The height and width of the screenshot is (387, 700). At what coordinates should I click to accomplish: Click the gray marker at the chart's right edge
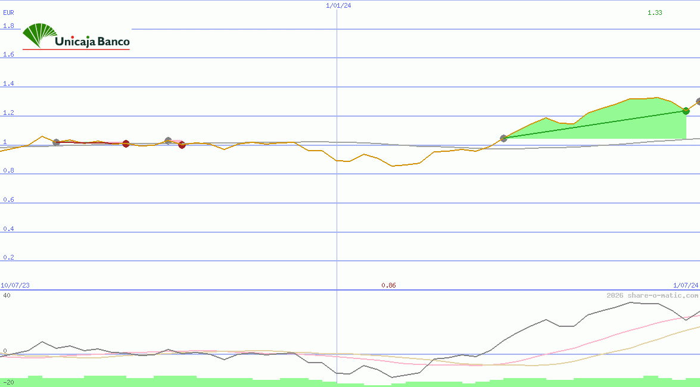pos(698,102)
